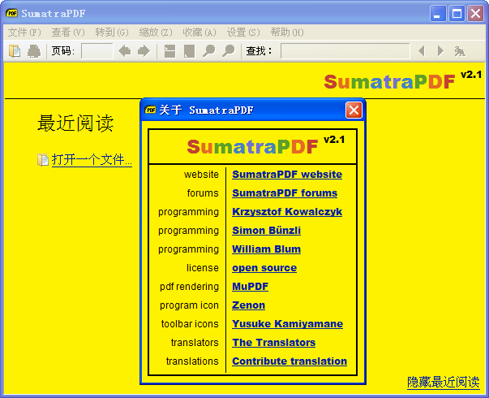Click the Zenon link
This screenshot has height=398, width=489.
248,305
